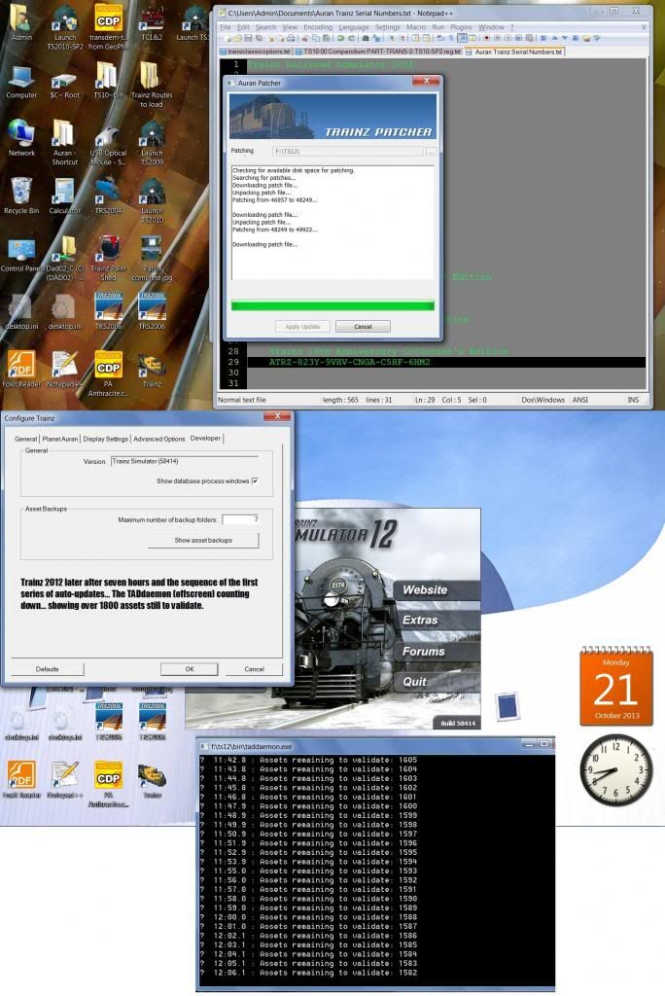Click Apply Update in Auran Patcher
Image resolution: width=665 pixels, height=996 pixels.
(x=302, y=327)
